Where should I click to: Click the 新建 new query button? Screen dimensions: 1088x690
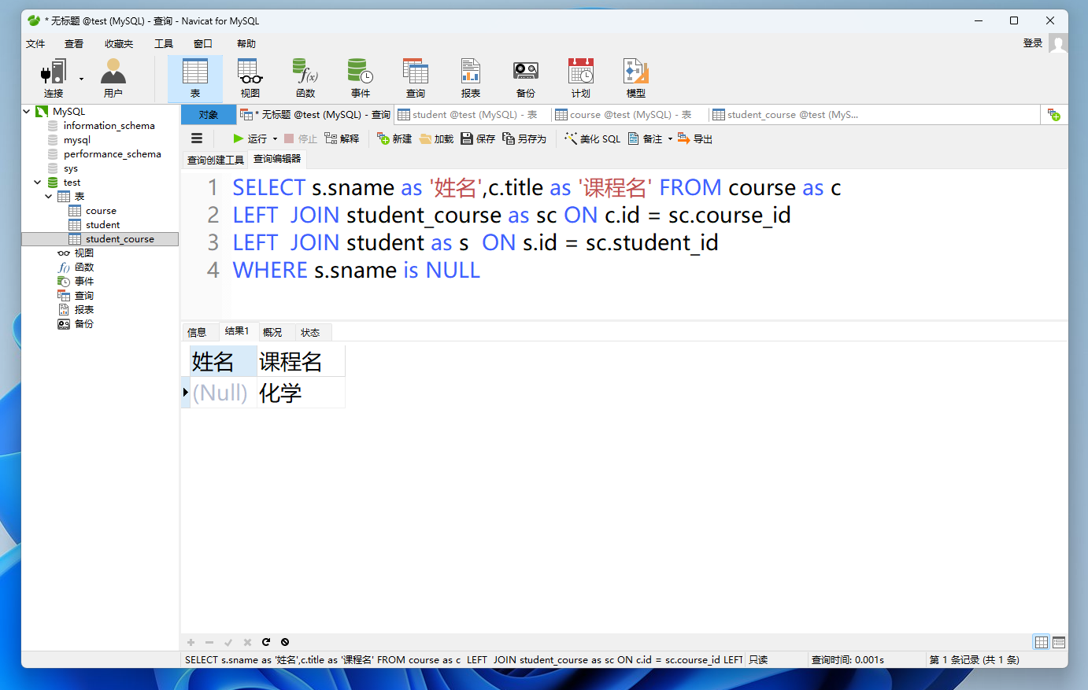pyautogui.click(x=394, y=138)
